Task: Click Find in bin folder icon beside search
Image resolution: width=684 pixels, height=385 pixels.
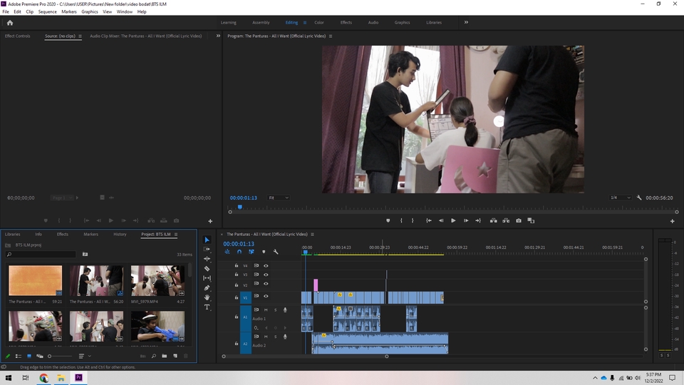Action: 85,254
